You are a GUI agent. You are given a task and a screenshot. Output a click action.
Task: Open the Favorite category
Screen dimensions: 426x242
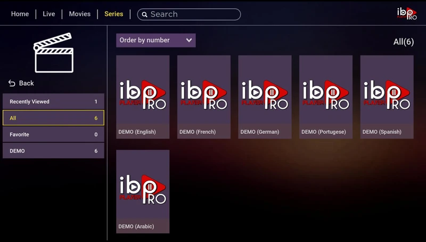click(x=54, y=134)
